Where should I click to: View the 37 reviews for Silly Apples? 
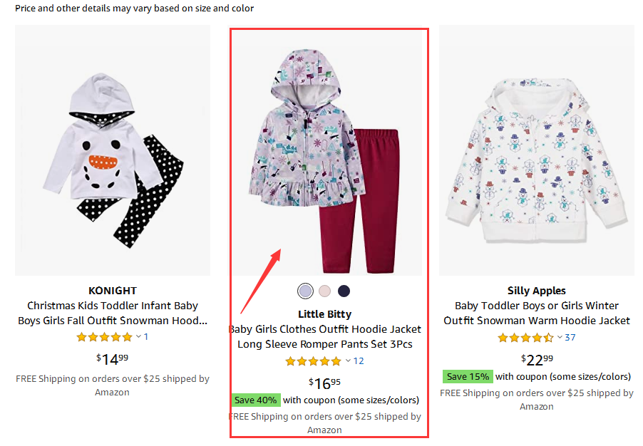pos(570,338)
